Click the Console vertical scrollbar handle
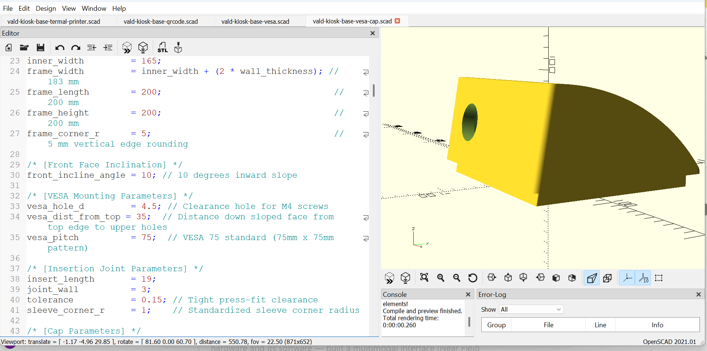This screenshot has height=351, width=707. [469, 322]
